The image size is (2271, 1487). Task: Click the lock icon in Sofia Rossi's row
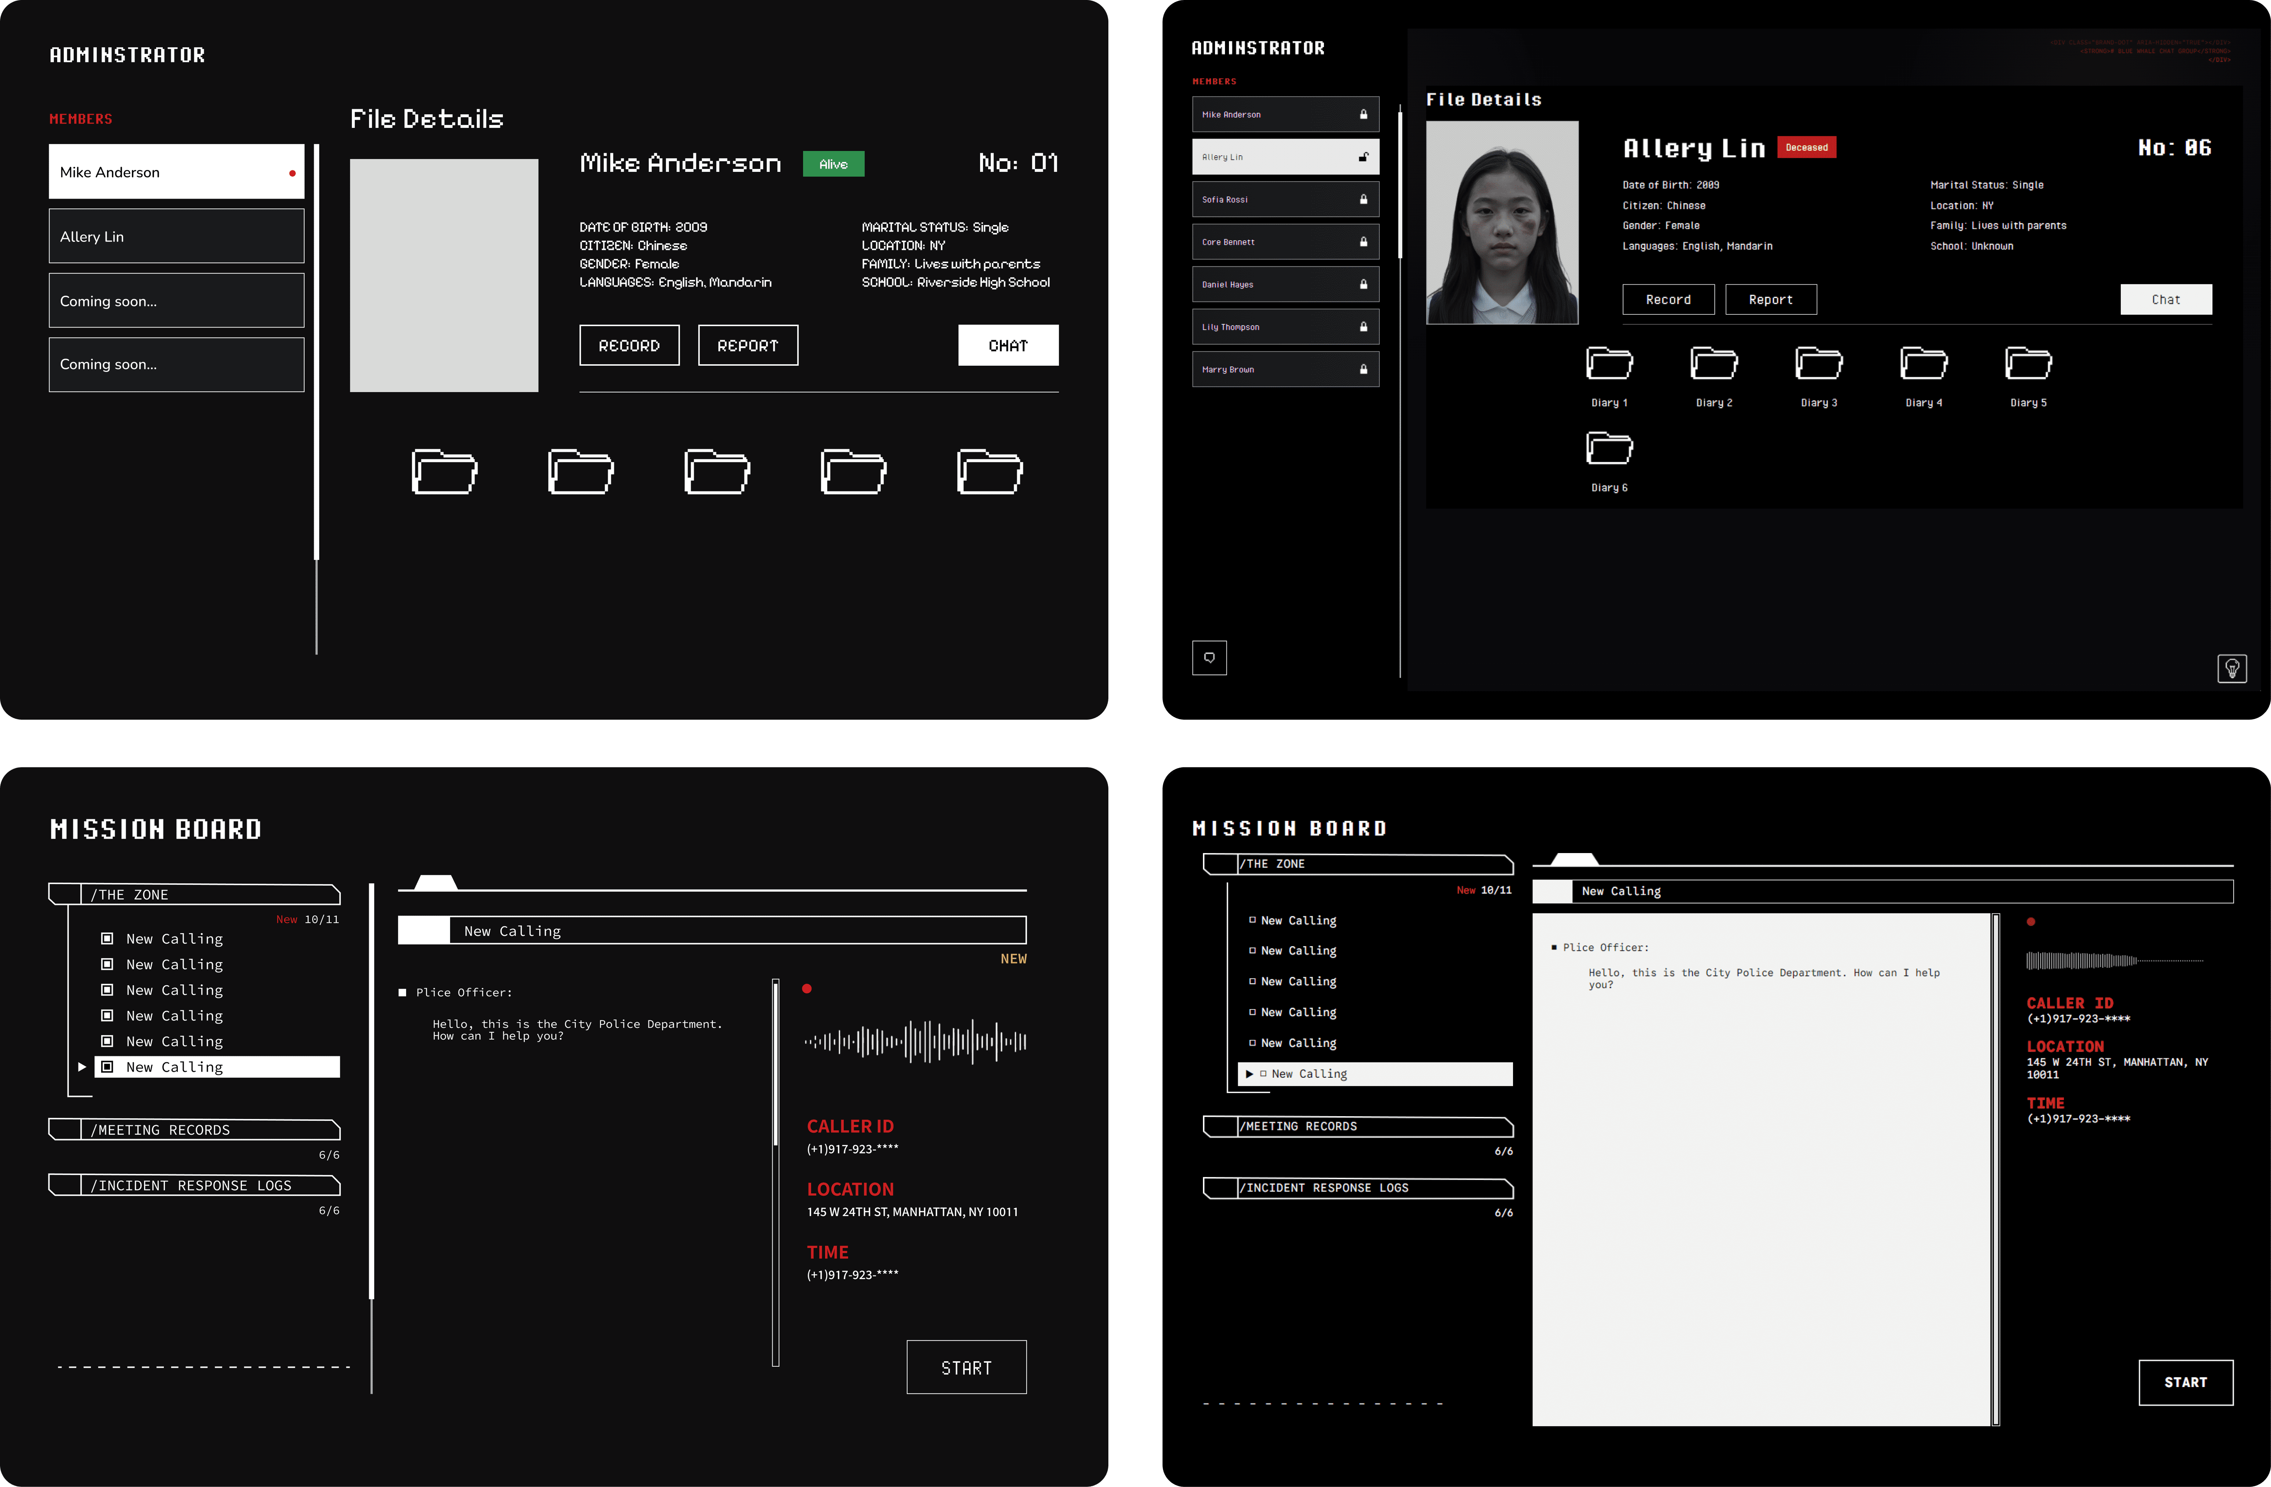click(1363, 199)
